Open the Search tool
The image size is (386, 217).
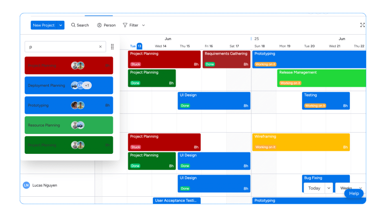click(80, 25)
